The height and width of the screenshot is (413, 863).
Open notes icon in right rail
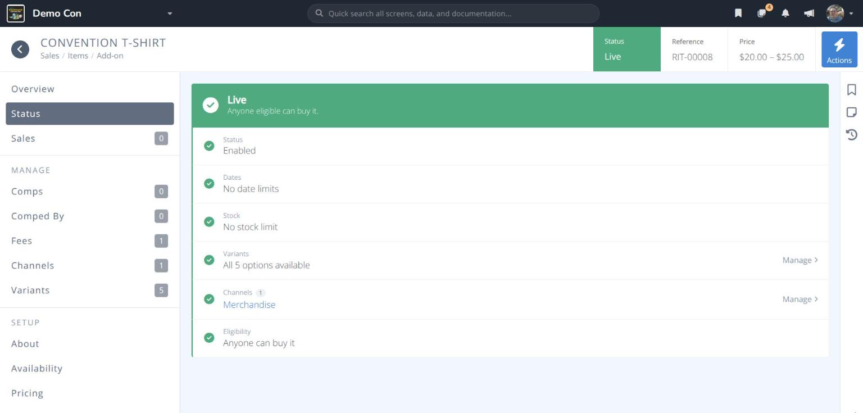852,112
